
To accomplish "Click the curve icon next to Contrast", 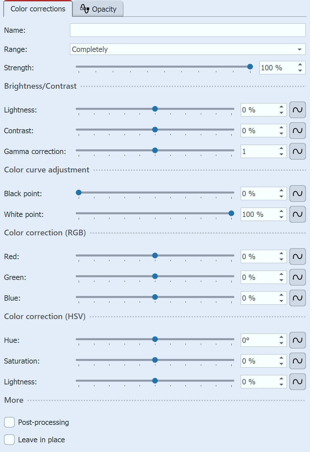I will [297, 131].
